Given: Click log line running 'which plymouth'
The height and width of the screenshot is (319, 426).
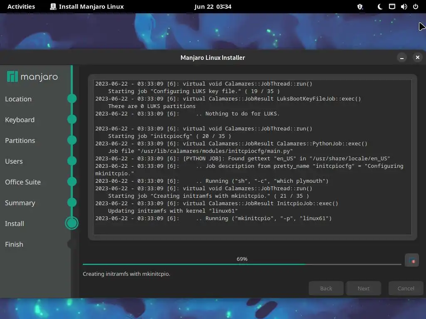Looking at the screenshot, I should (x=212, y=181).
